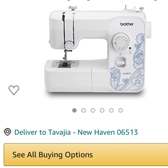Click the thread tension dial in photo

[69, 45]
